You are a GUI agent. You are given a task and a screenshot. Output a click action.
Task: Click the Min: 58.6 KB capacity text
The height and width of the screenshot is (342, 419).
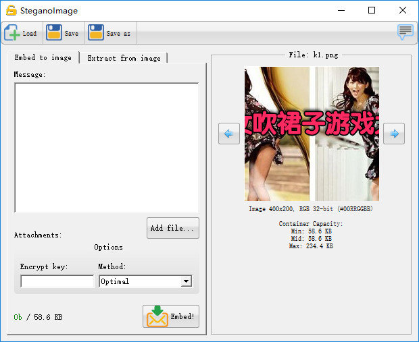point(311,231)
